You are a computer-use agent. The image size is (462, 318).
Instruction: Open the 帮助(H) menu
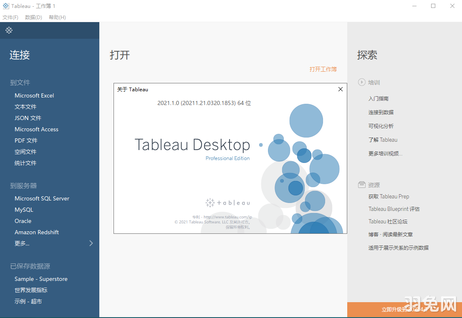point(58,17)
